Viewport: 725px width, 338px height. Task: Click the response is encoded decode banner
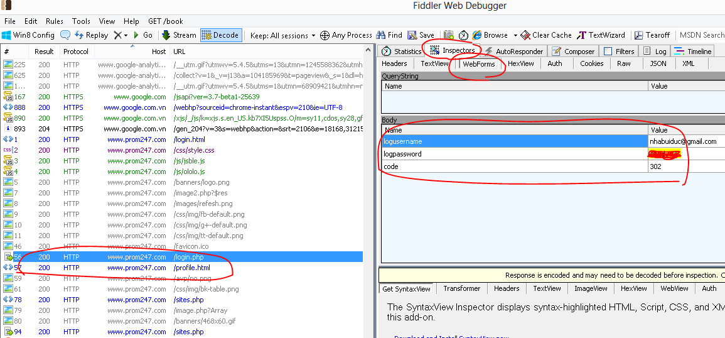coord(552,275)
